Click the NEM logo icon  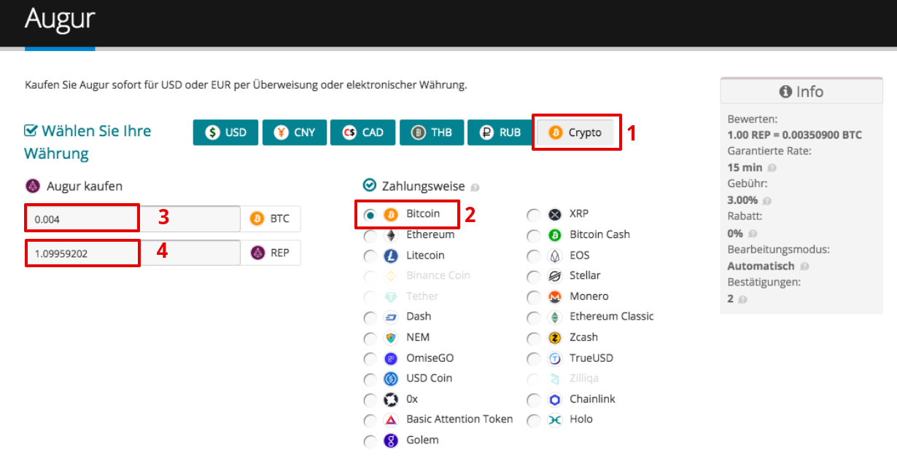[x=391, y=338]
